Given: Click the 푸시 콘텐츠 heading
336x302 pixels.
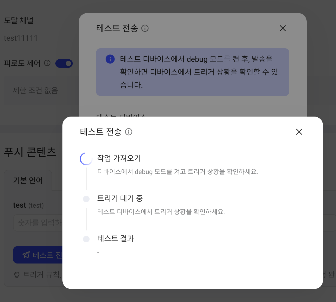Looking at the screenshot, I should pos(30,152).
